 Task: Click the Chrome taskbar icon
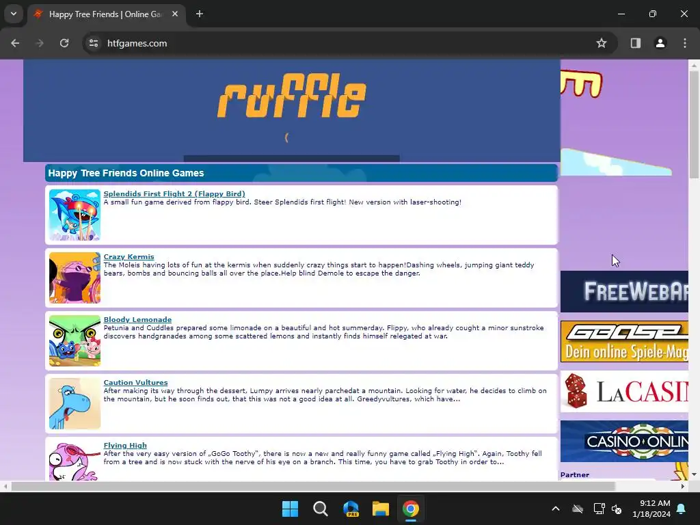coord(411,509)
